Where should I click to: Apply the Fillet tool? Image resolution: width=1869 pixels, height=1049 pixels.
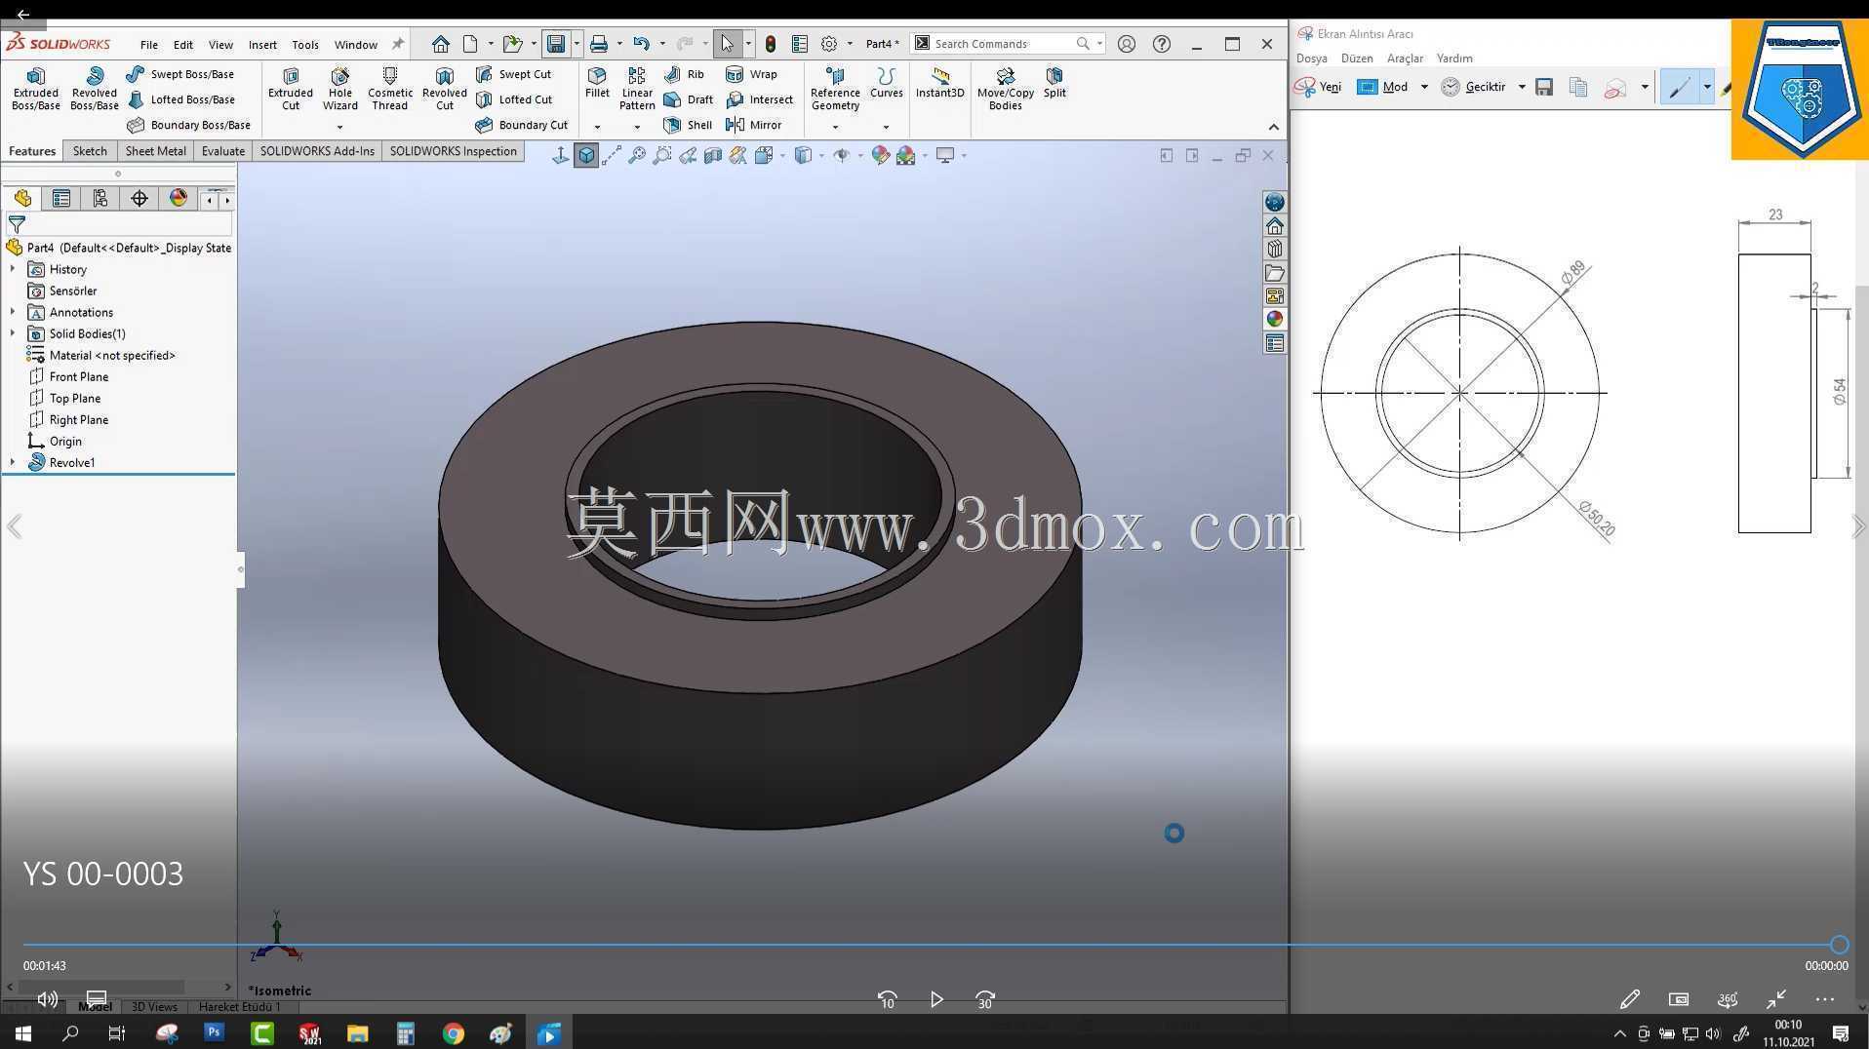597,83
